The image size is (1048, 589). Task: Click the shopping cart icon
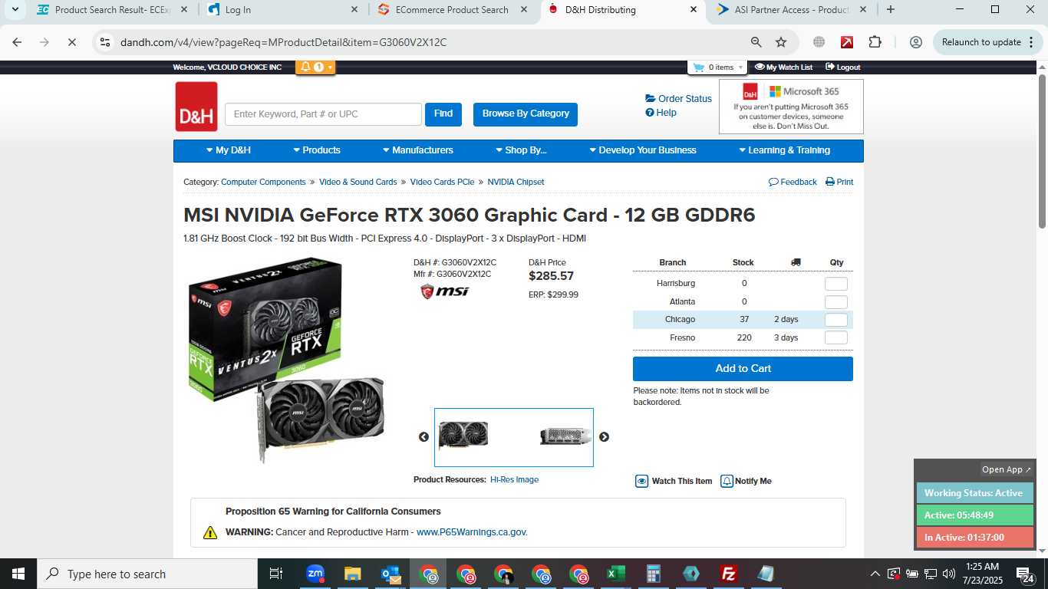tap(698, 67)
